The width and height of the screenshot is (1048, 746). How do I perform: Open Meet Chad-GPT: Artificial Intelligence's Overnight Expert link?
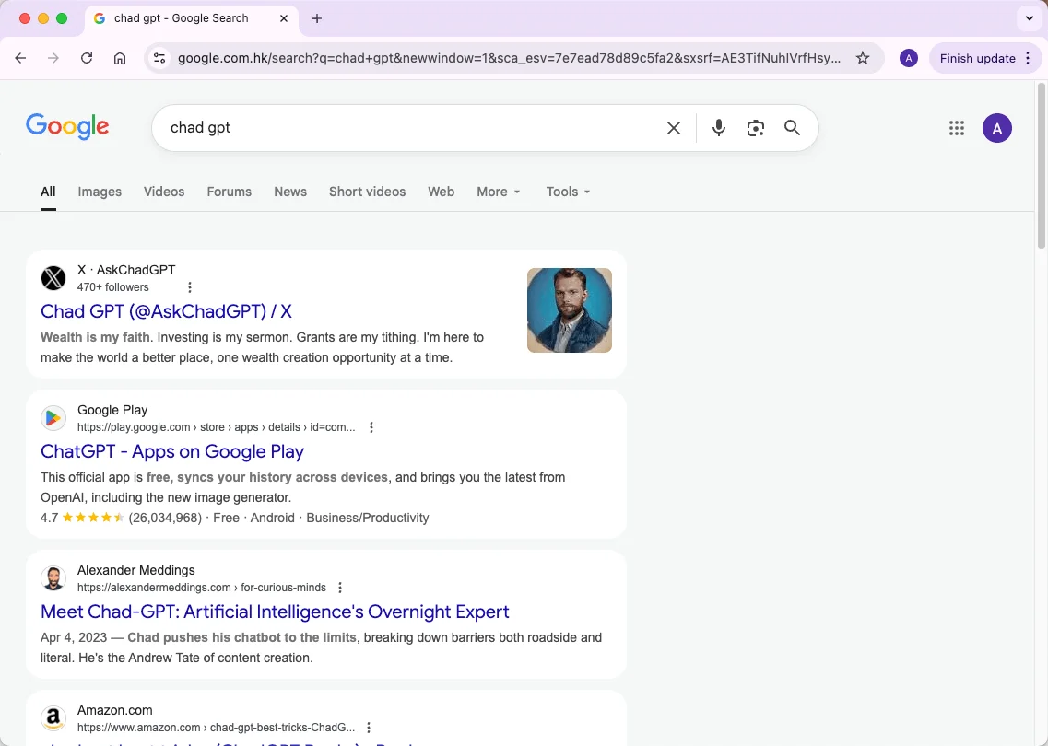(x=275, y=612)
